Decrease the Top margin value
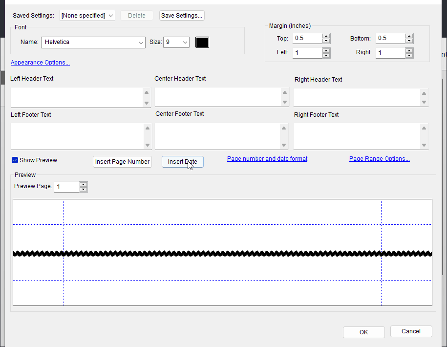This screenshot has width=447, height=347. pyautogui.click(x=326, y=41)
